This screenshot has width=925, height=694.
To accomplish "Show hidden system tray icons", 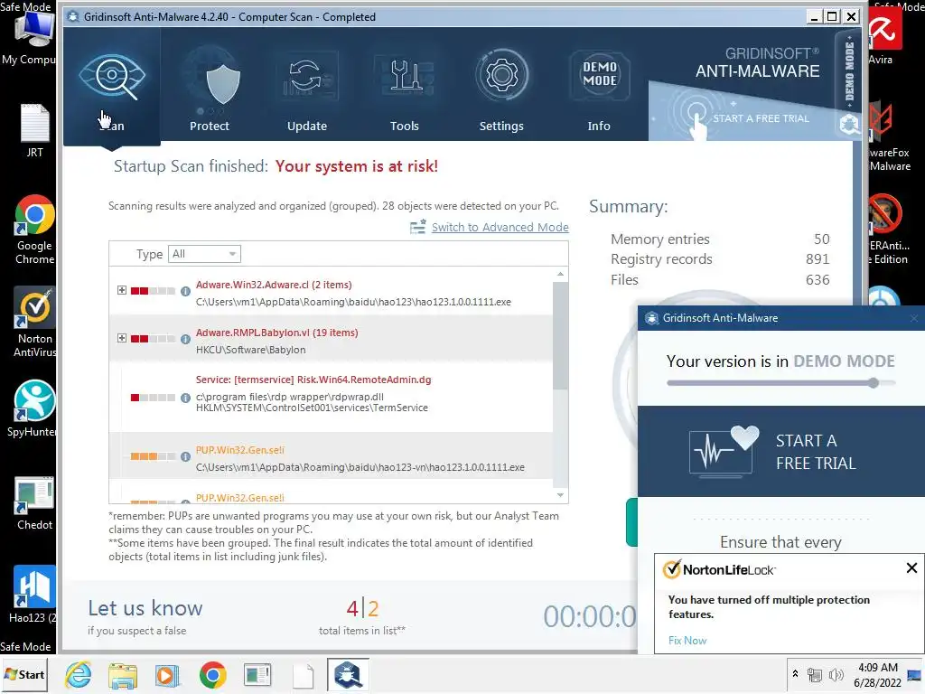I will [x=795, y=673].
